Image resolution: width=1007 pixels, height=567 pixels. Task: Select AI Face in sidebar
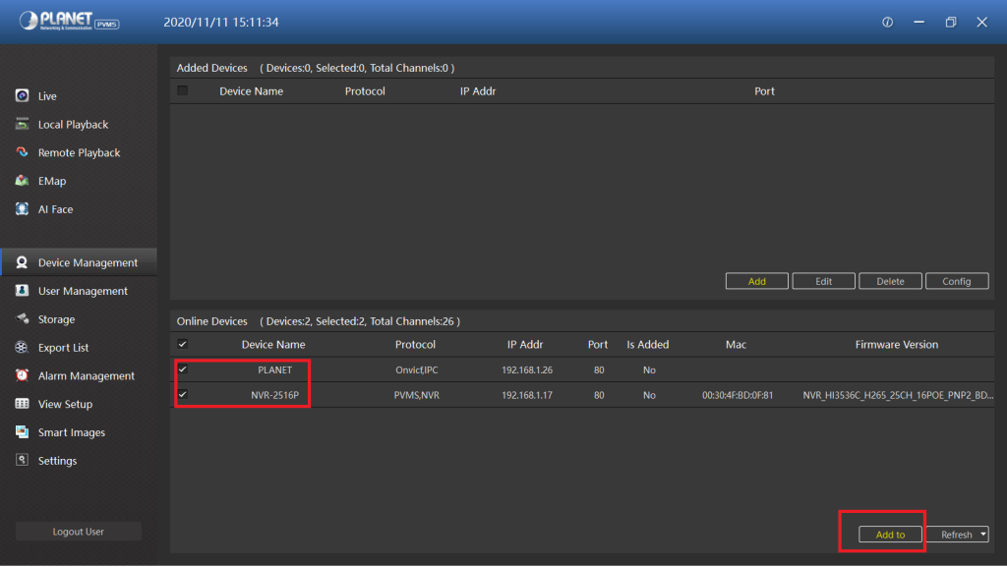coord(55,209)
